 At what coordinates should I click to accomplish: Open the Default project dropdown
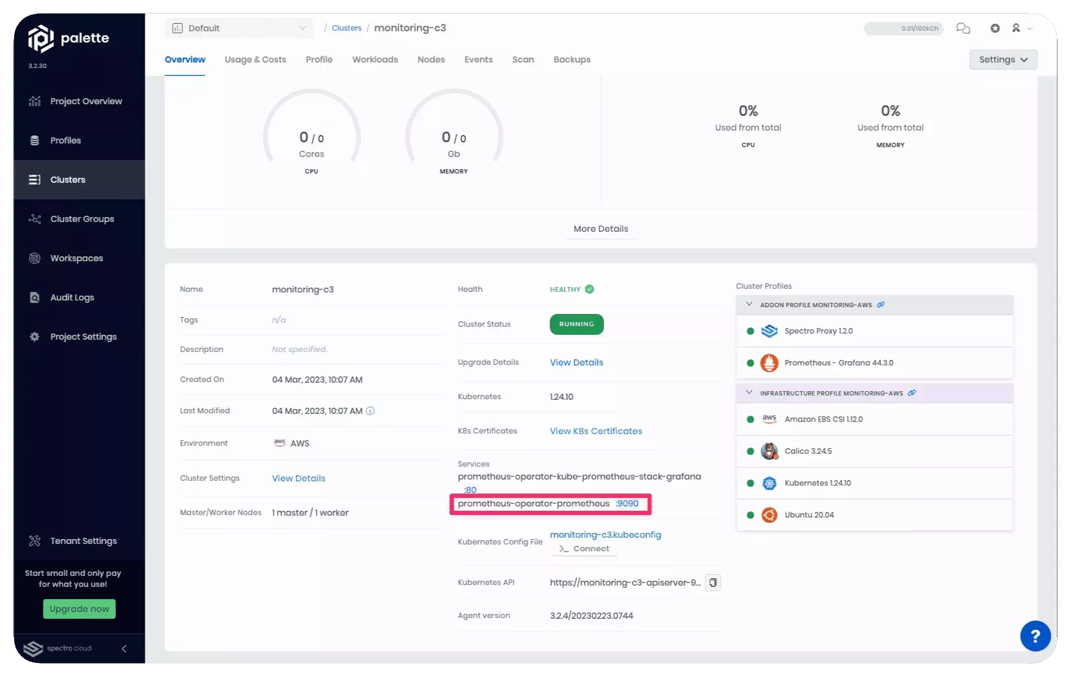click(x=239, y=28)
